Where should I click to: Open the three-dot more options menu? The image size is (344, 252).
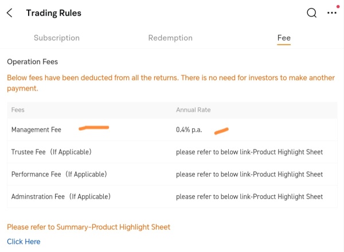tap(332, 13)
